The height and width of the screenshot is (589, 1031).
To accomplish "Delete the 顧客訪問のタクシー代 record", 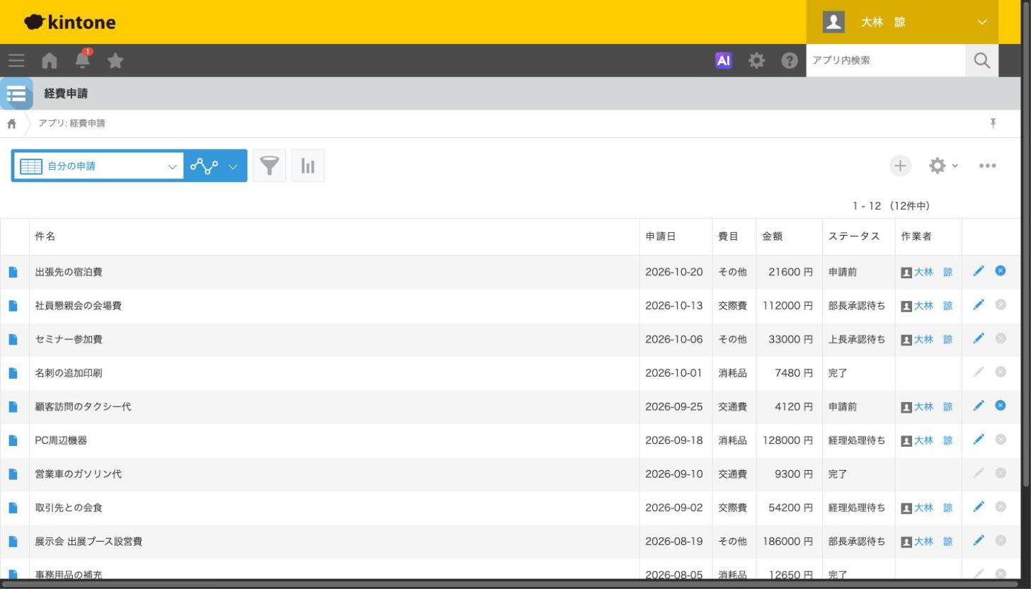I will (1001, 406).
